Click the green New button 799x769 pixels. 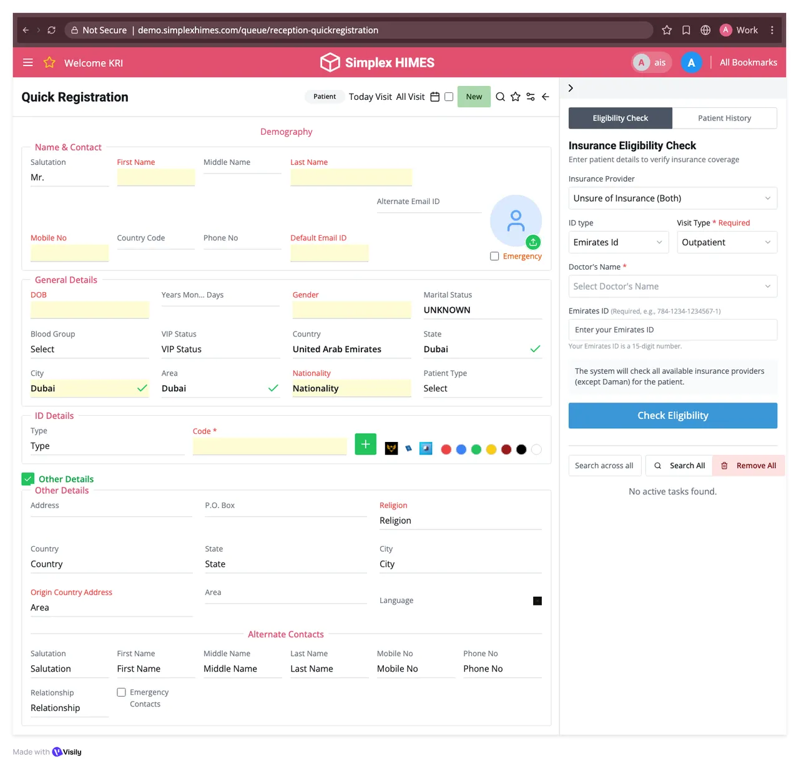point(474,97)
